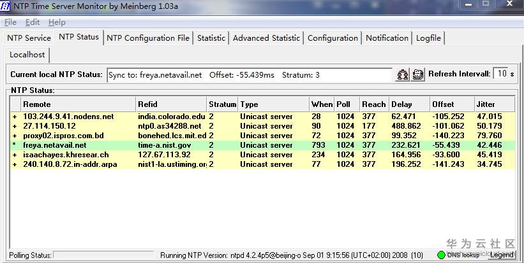Click the Polling Status progress bar
524x263 pixels.
click(x=103, y=255)
